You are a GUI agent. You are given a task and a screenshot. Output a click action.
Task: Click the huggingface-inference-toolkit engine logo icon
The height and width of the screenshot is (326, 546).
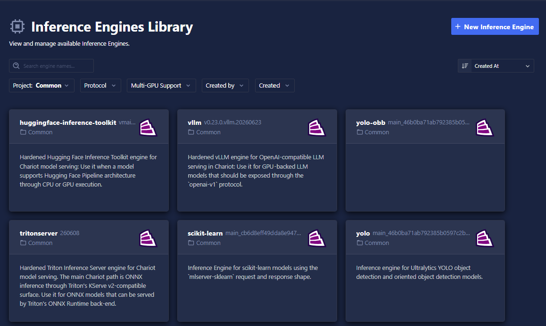coord(148,128)
